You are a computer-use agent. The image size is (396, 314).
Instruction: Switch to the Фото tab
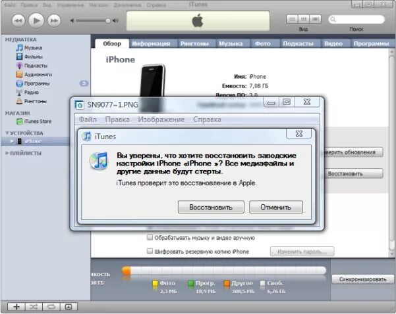tap(263, 43)
